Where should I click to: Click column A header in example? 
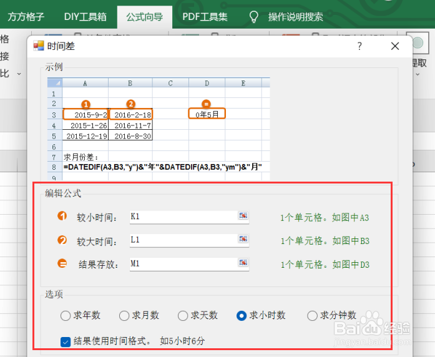click(x=85, y=83)
